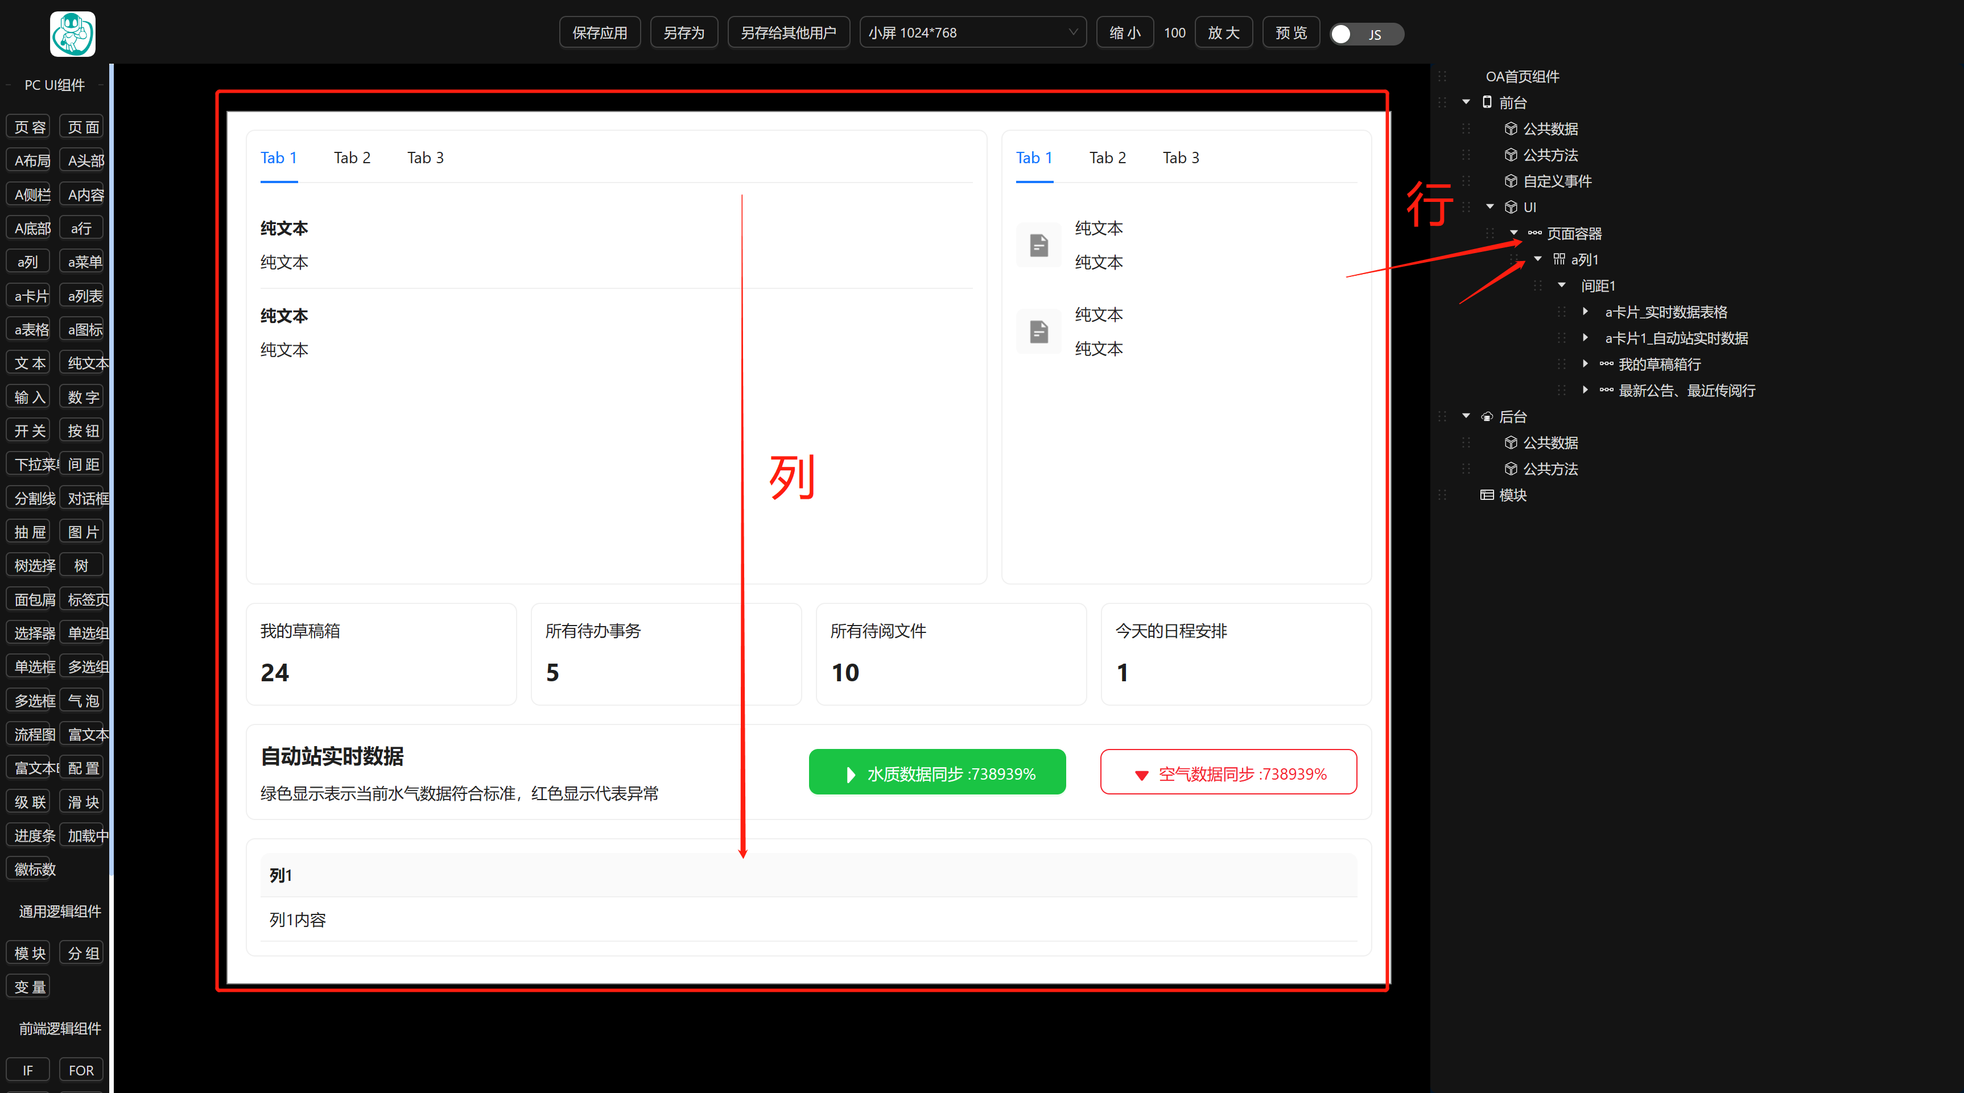Select the 开关 switch component in palette

29,430
